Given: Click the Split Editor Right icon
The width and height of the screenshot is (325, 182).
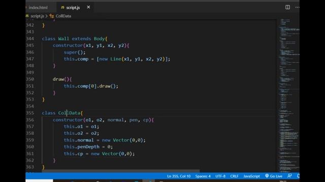Looking at the screenshot, I should 287,7.
